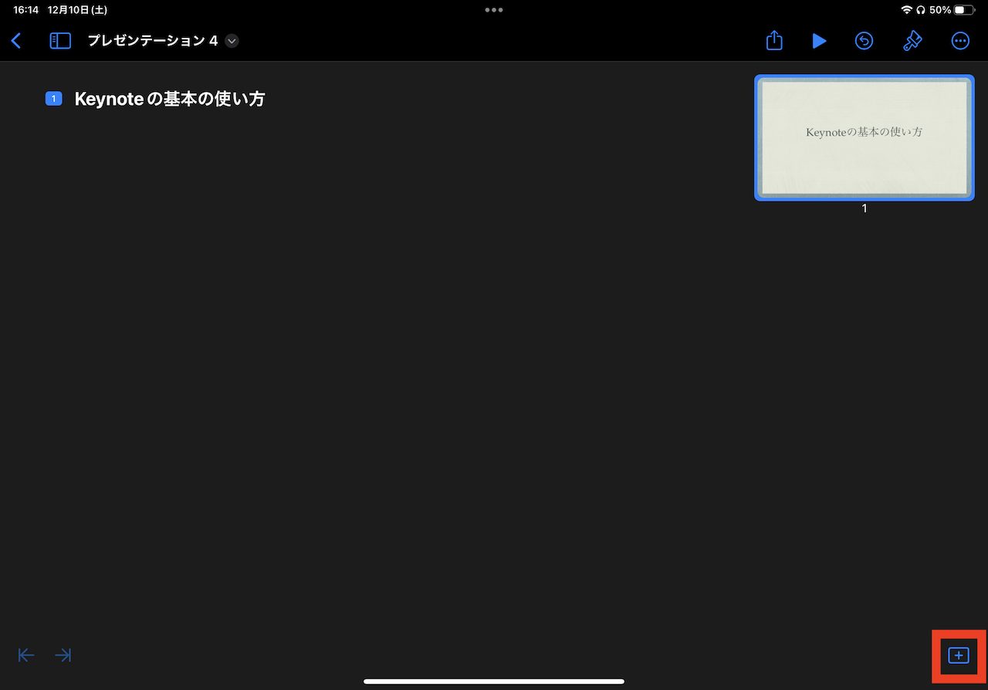This screenshot has height=690, width=988.
Task: Outdent the outline item
Action: 26,655
